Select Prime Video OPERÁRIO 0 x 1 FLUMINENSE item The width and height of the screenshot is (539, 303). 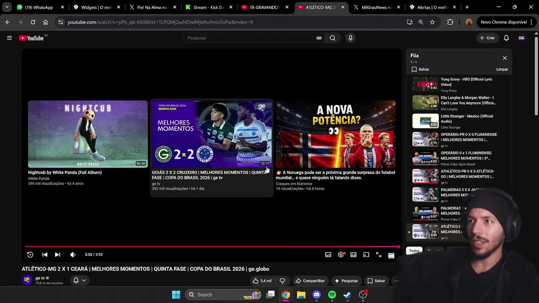459,158
